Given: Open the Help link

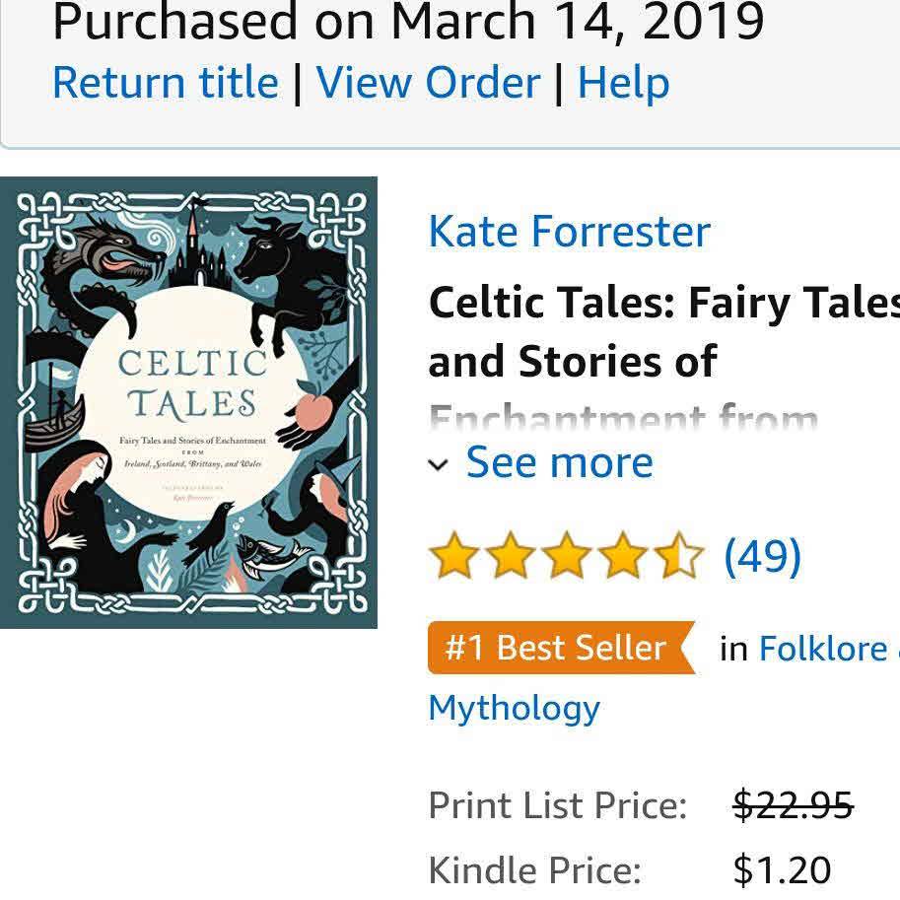Looking at the screenshot, I should (623, 83).
